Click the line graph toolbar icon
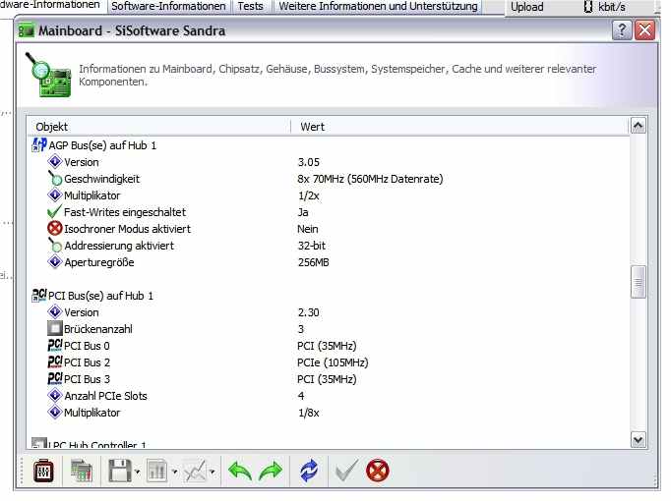The width and height of the screenshot is (671, 501). [x=195, y=472]
